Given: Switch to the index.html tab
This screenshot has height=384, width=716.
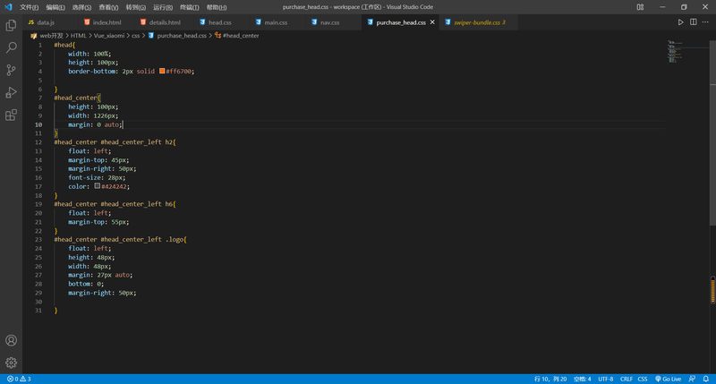Looking at the screenshot, I should (107, 21).
